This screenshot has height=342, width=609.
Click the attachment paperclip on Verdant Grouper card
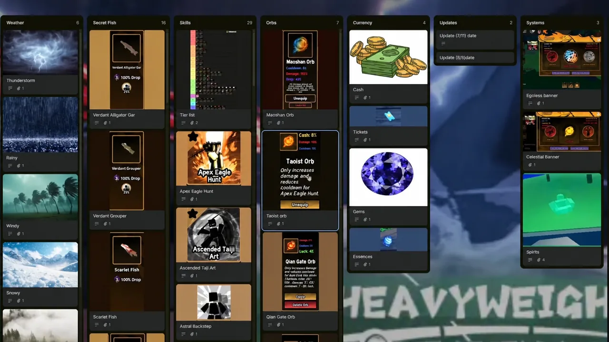[106, 224]
